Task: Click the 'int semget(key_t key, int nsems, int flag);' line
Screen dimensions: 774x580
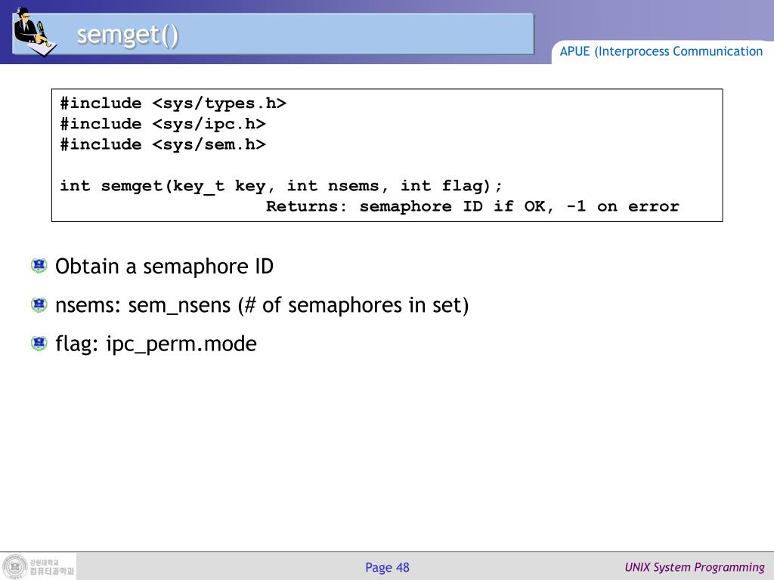Action: [x=281, y=186]
